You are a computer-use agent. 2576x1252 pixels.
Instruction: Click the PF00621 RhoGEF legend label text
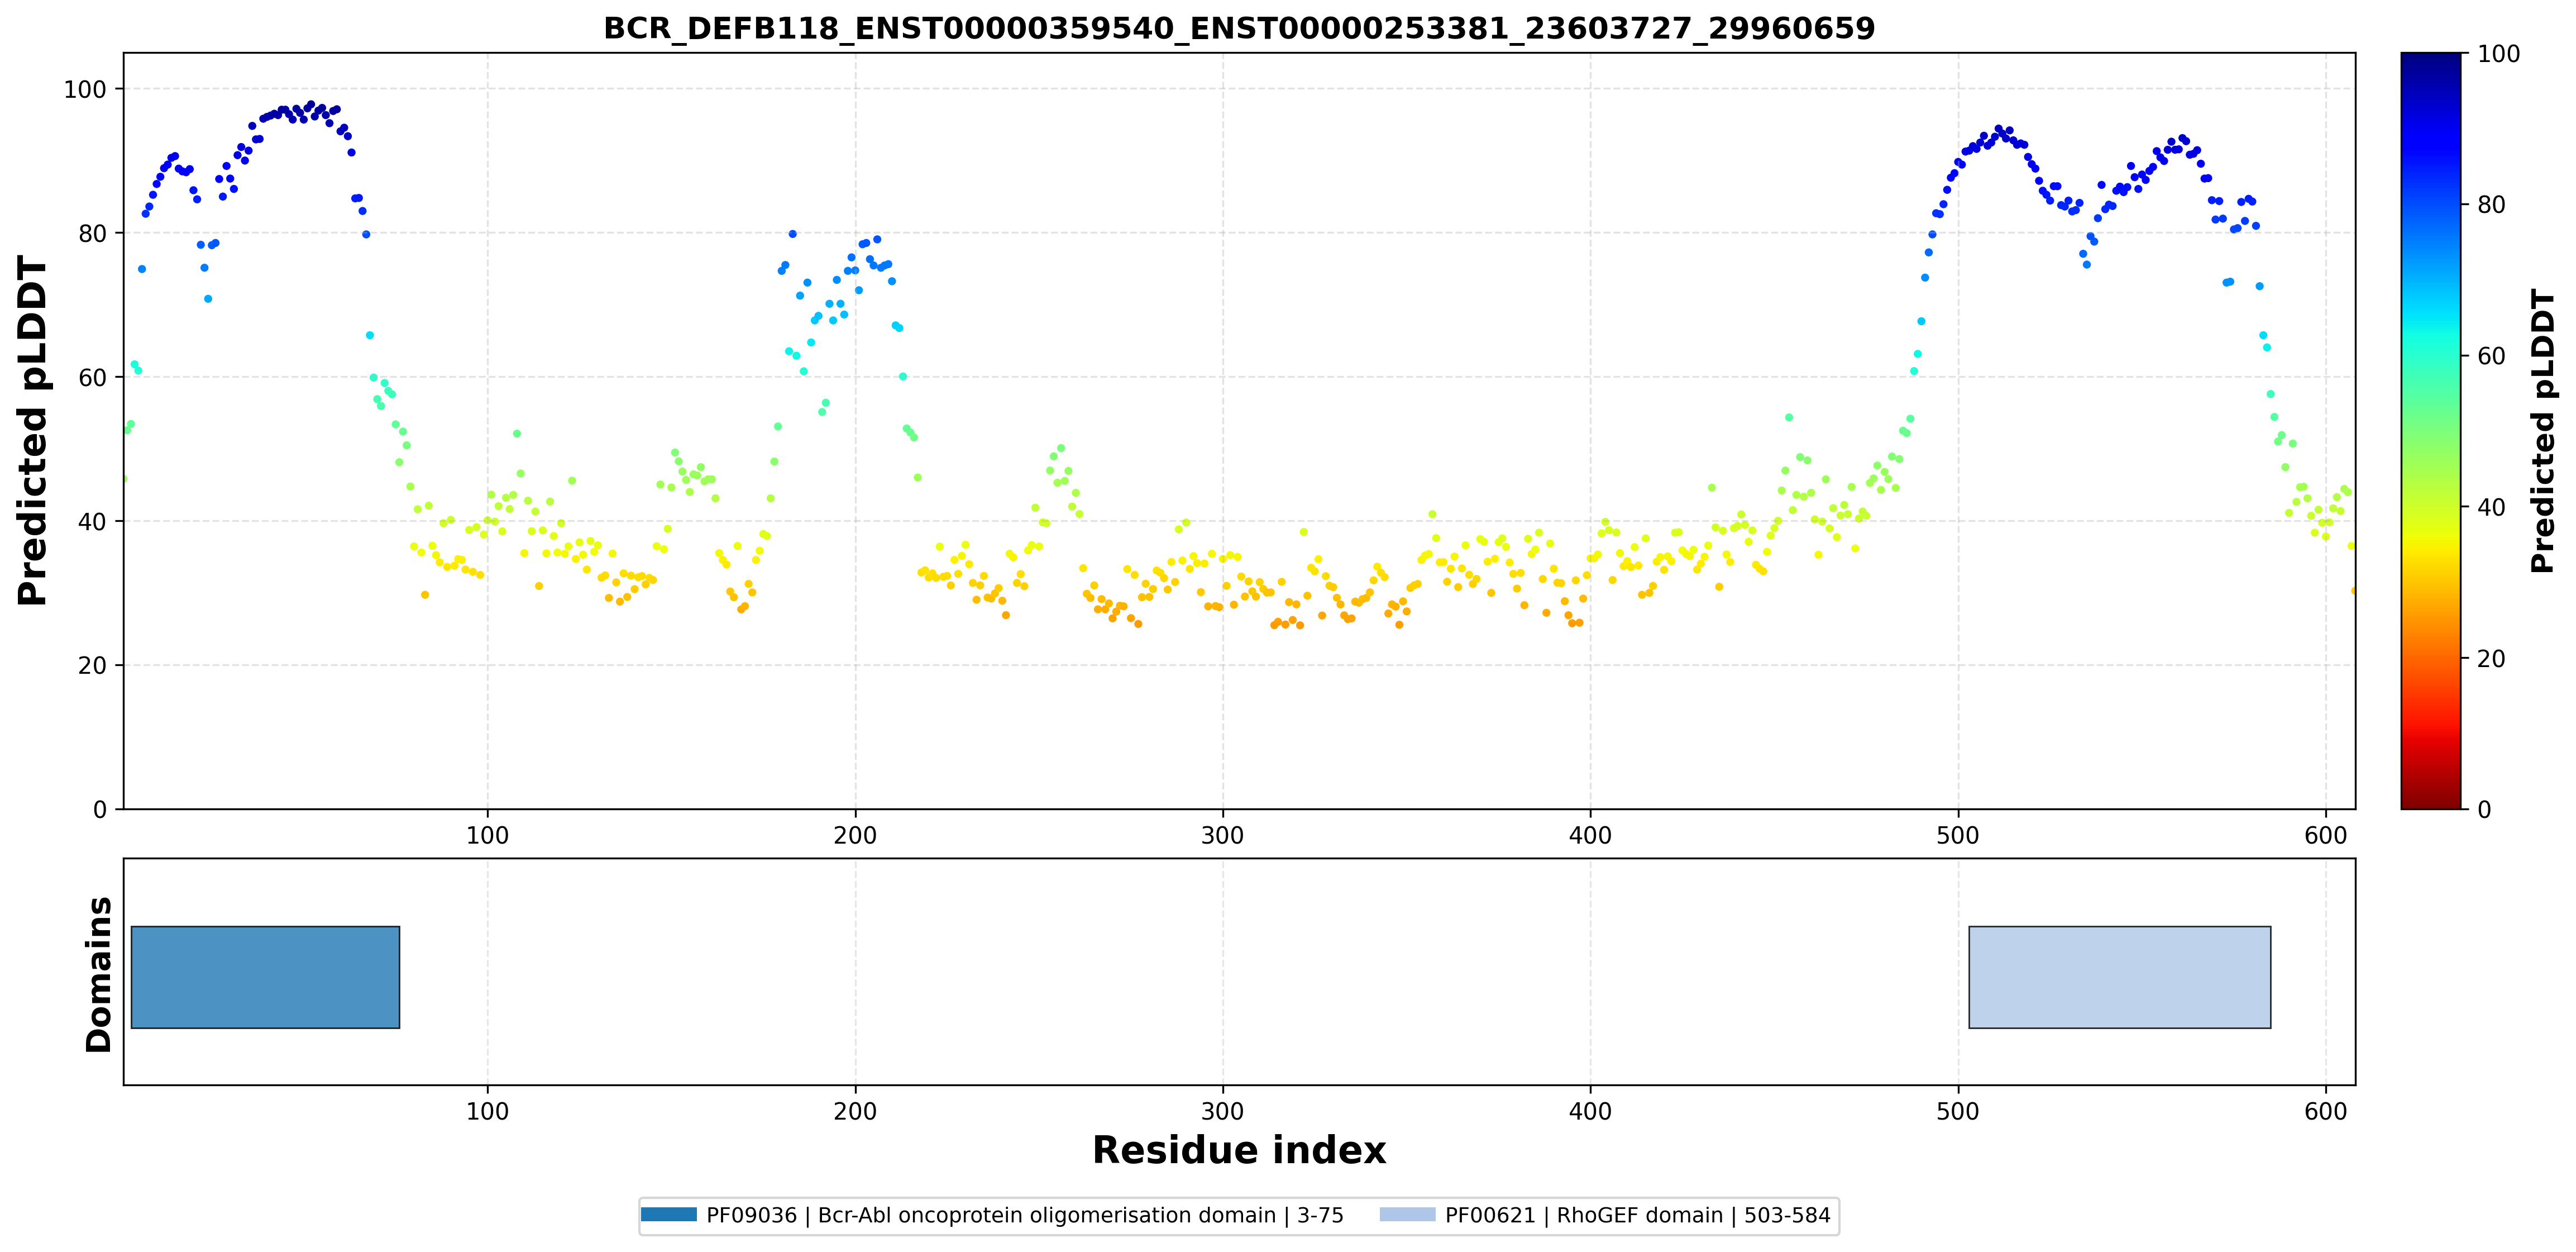coord(1637,1215)
